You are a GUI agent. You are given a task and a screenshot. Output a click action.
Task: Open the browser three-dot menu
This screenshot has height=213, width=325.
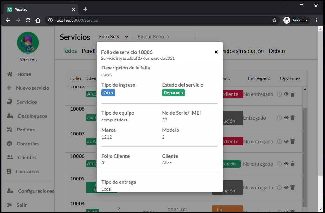pos(316,20)
